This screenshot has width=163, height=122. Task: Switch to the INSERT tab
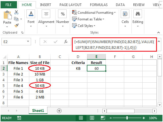pos(45,5)
